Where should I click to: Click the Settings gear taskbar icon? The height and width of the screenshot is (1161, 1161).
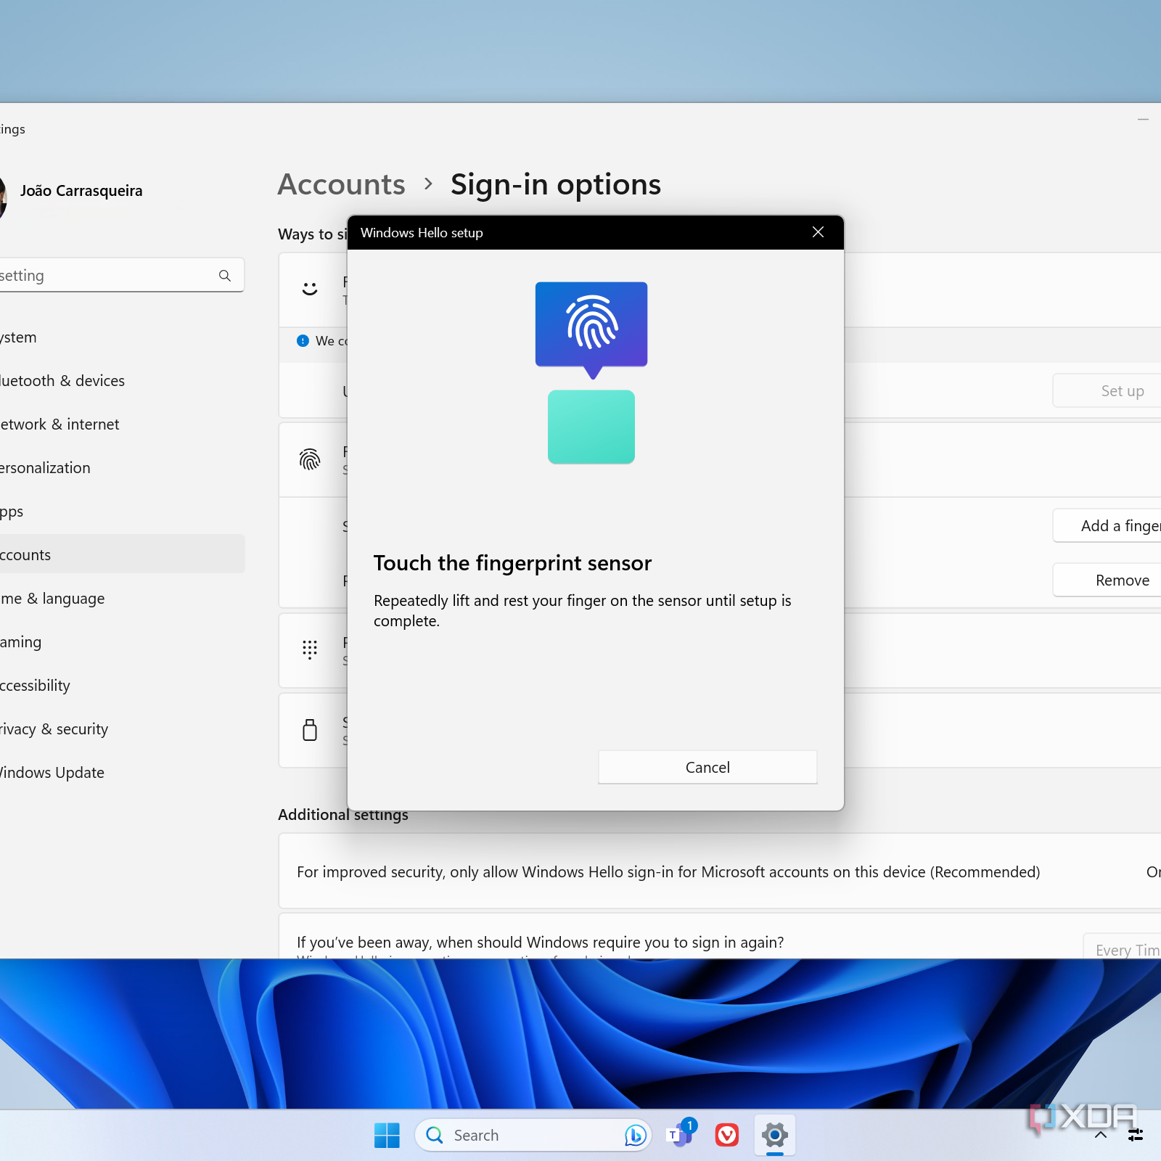pos(774,1135)
